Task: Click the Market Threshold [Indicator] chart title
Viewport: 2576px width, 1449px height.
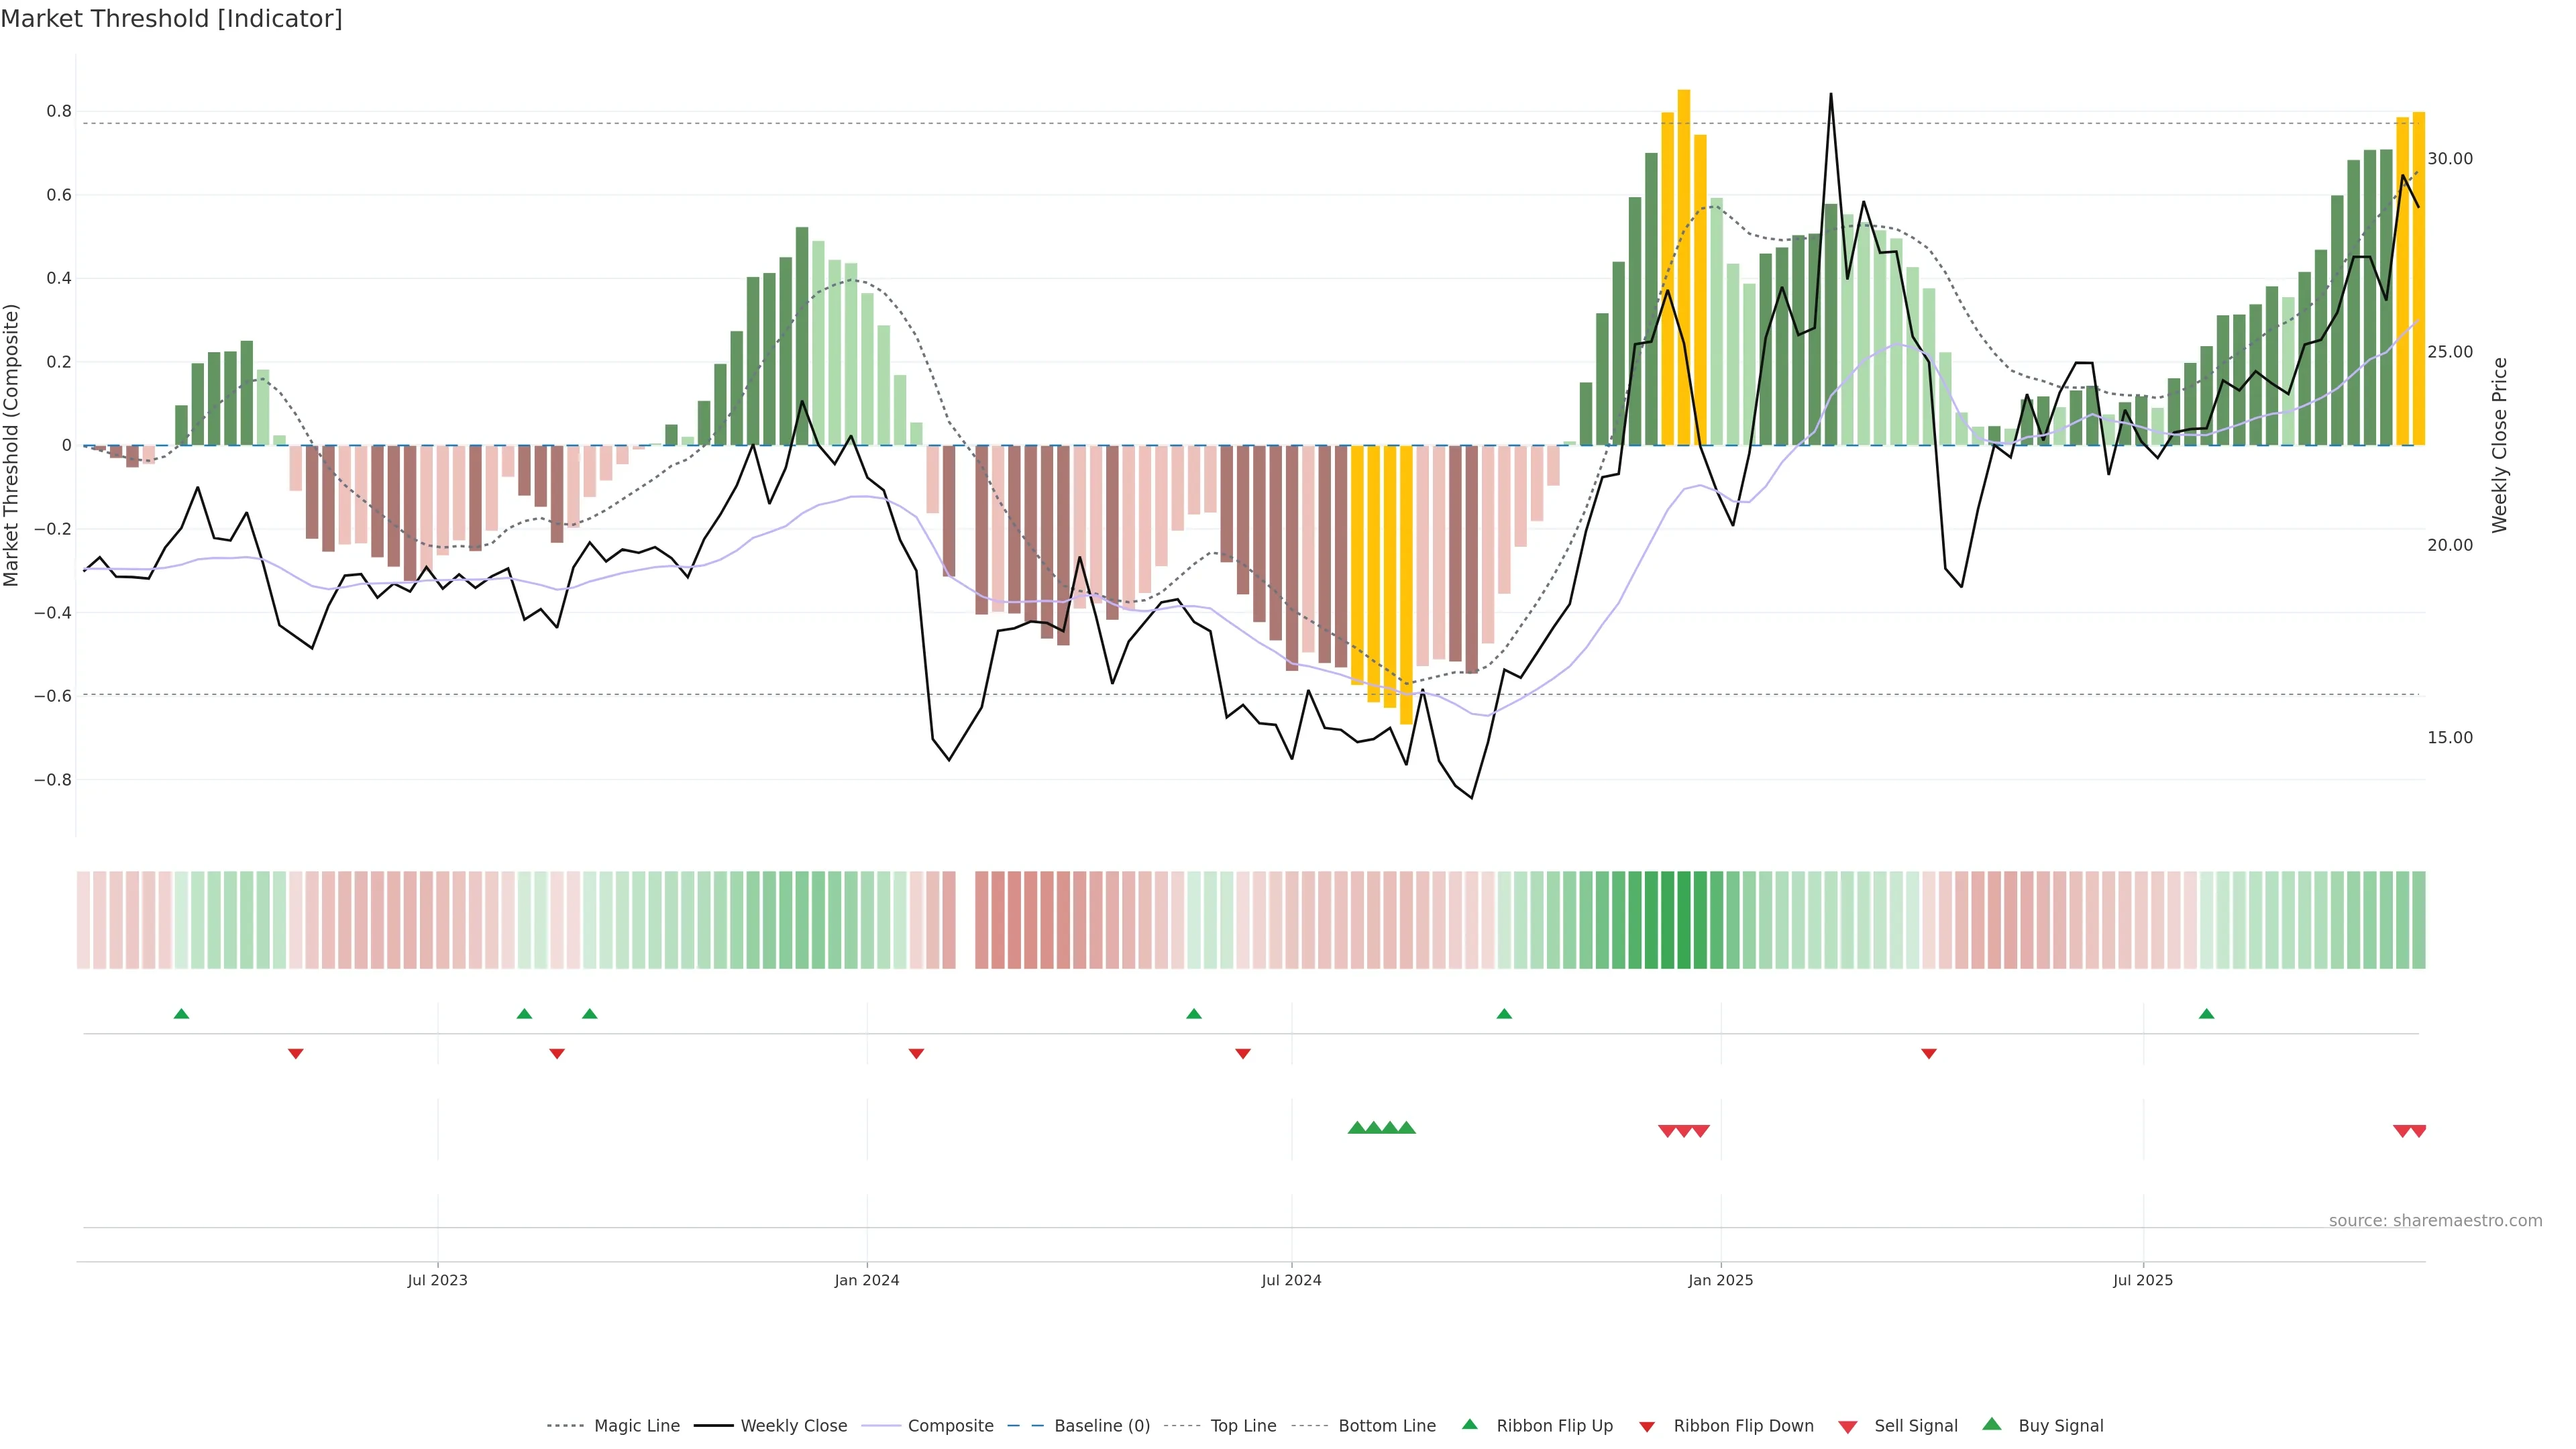Action: pyautogui.click(x=171, y=19)
